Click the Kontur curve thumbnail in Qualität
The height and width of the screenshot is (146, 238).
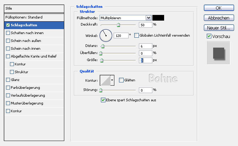105,80
